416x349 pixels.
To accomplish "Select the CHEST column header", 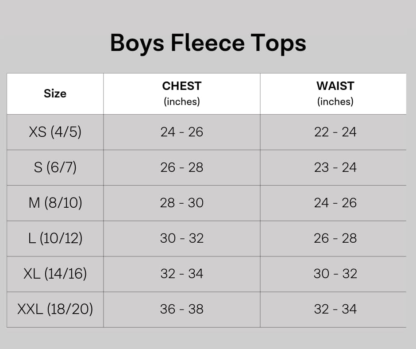I will pos(182,93).
